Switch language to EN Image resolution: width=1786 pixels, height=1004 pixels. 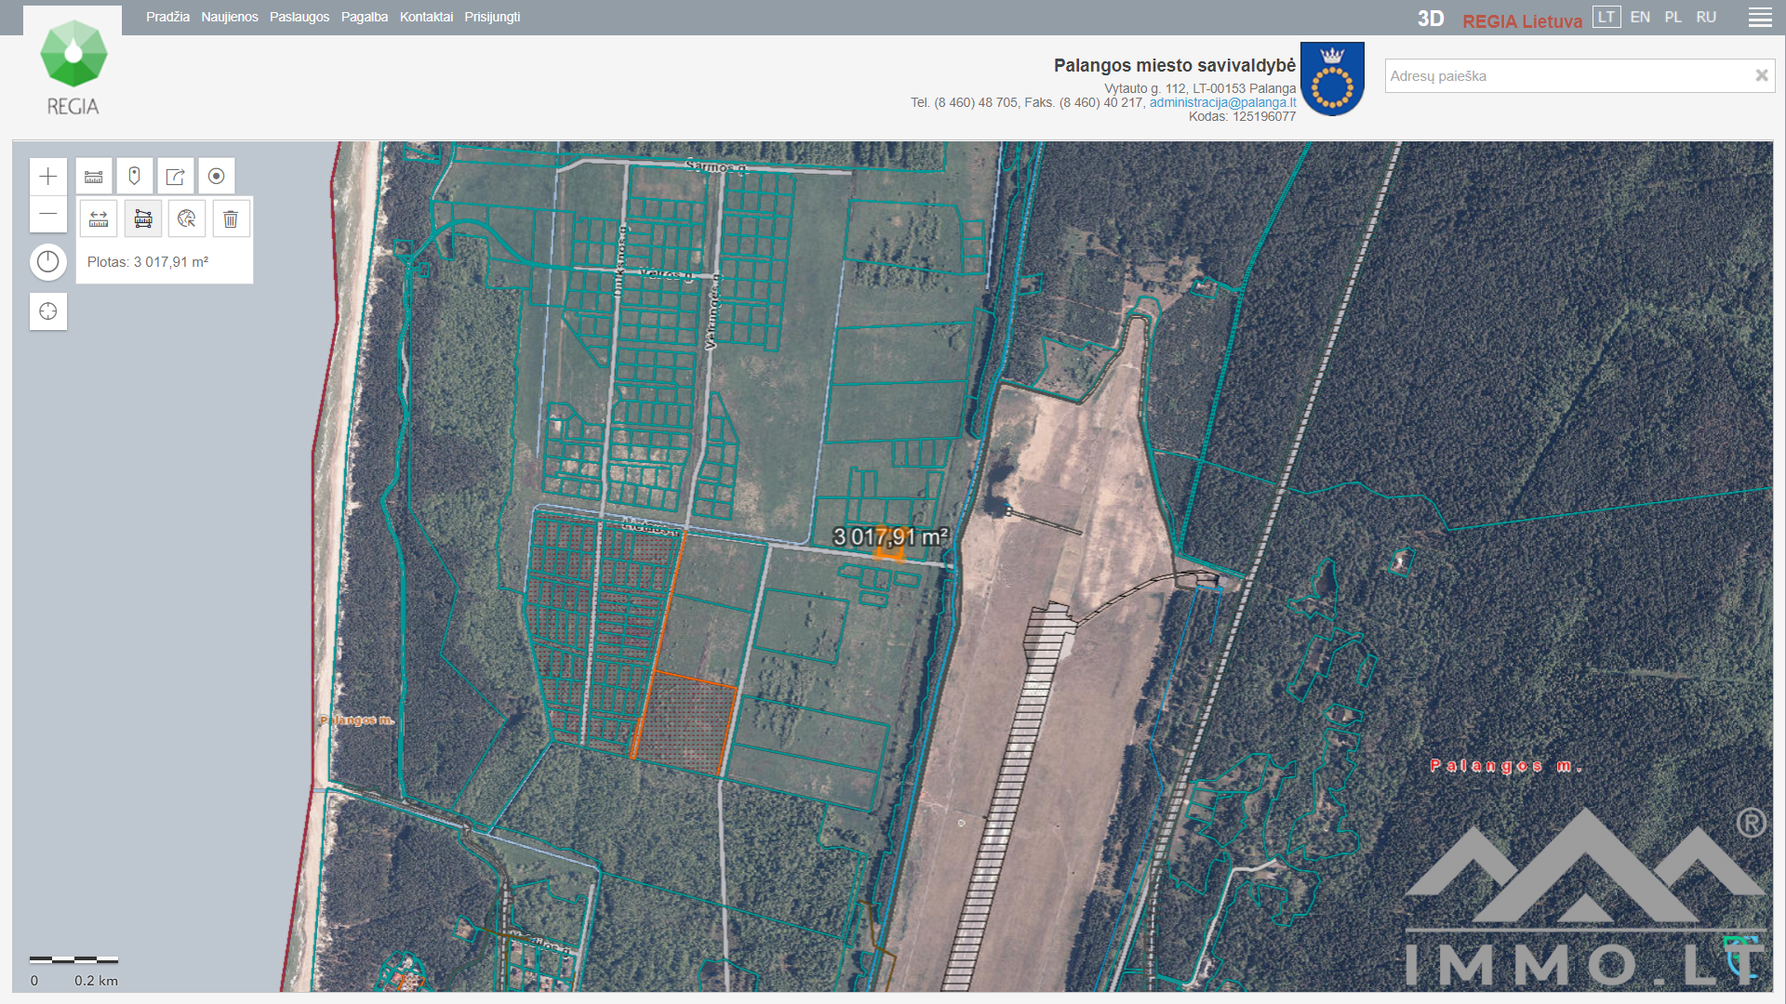coord(1640,18)
